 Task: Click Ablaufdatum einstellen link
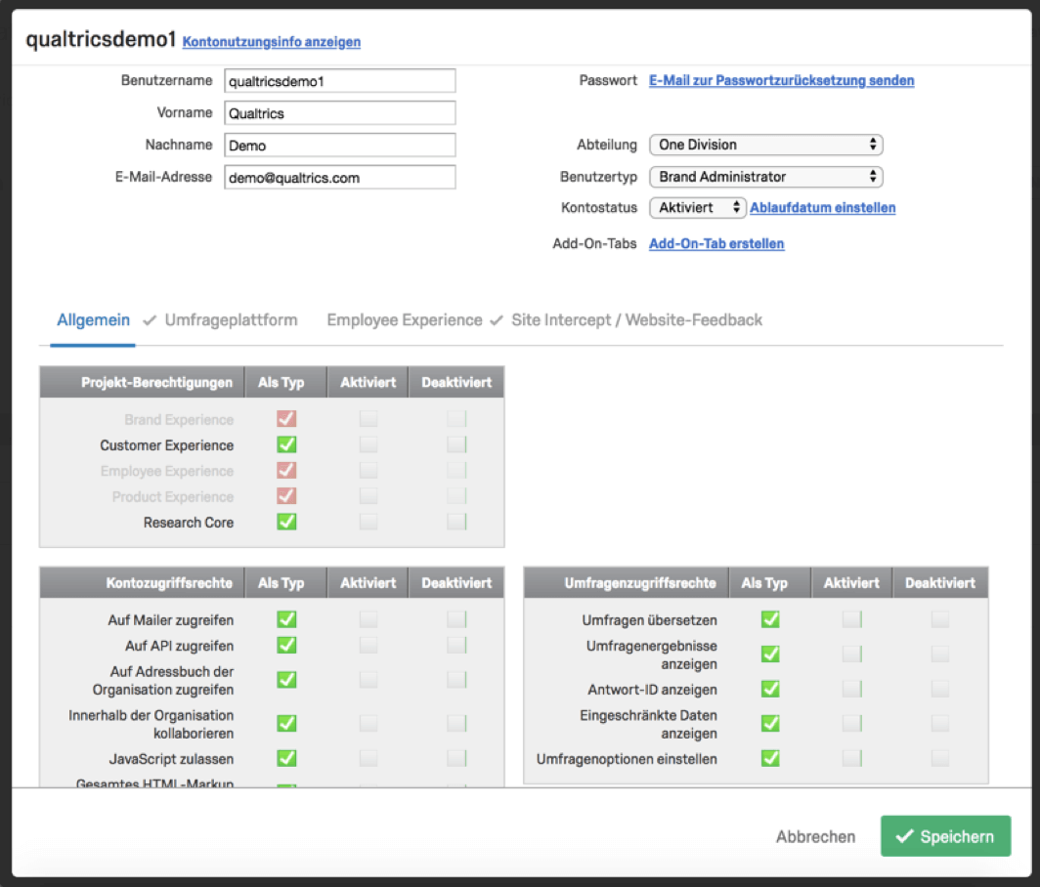coord(822,207)
